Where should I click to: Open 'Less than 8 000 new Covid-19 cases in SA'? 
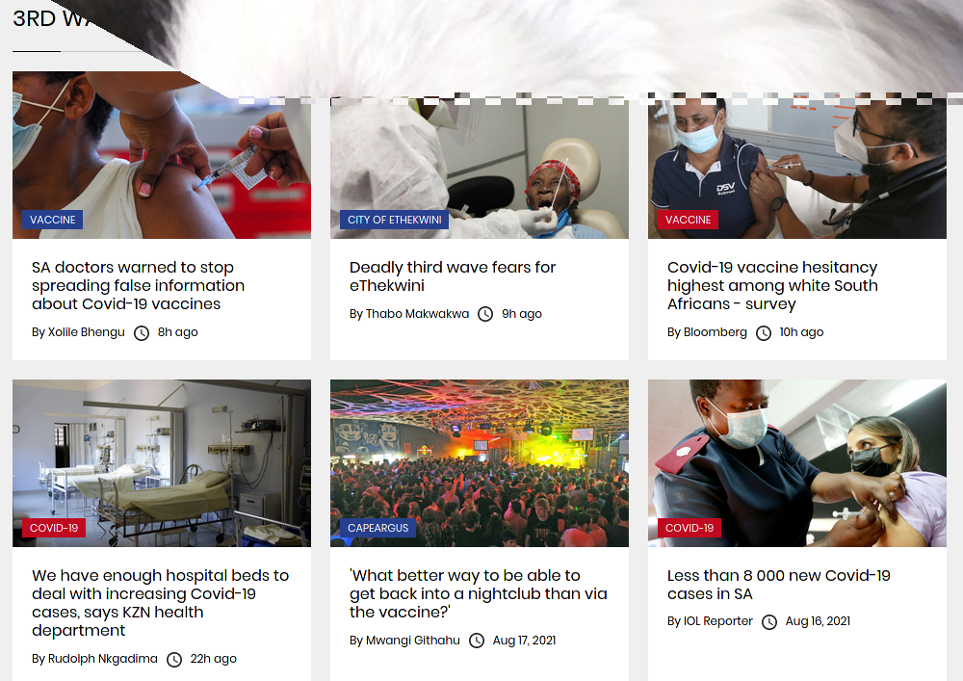click(x=779, y=585)
